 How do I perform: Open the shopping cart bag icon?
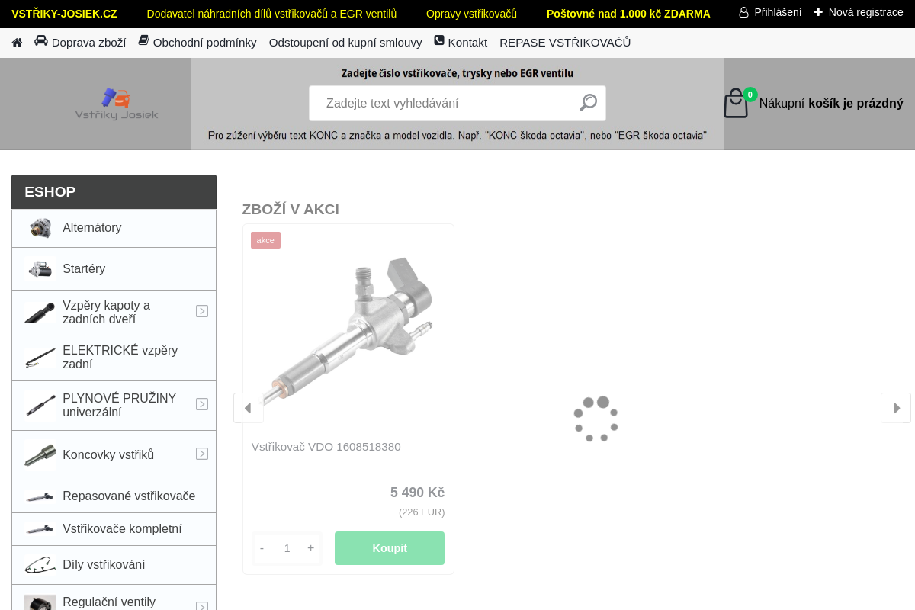click(x=736, y=103)
